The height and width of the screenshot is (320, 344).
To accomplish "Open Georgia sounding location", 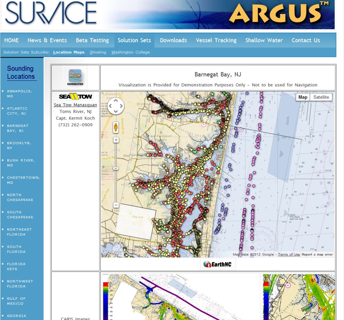I will (16, 316).
